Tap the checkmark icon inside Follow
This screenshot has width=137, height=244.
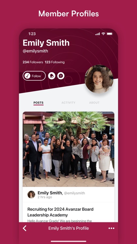coord(28,76)
